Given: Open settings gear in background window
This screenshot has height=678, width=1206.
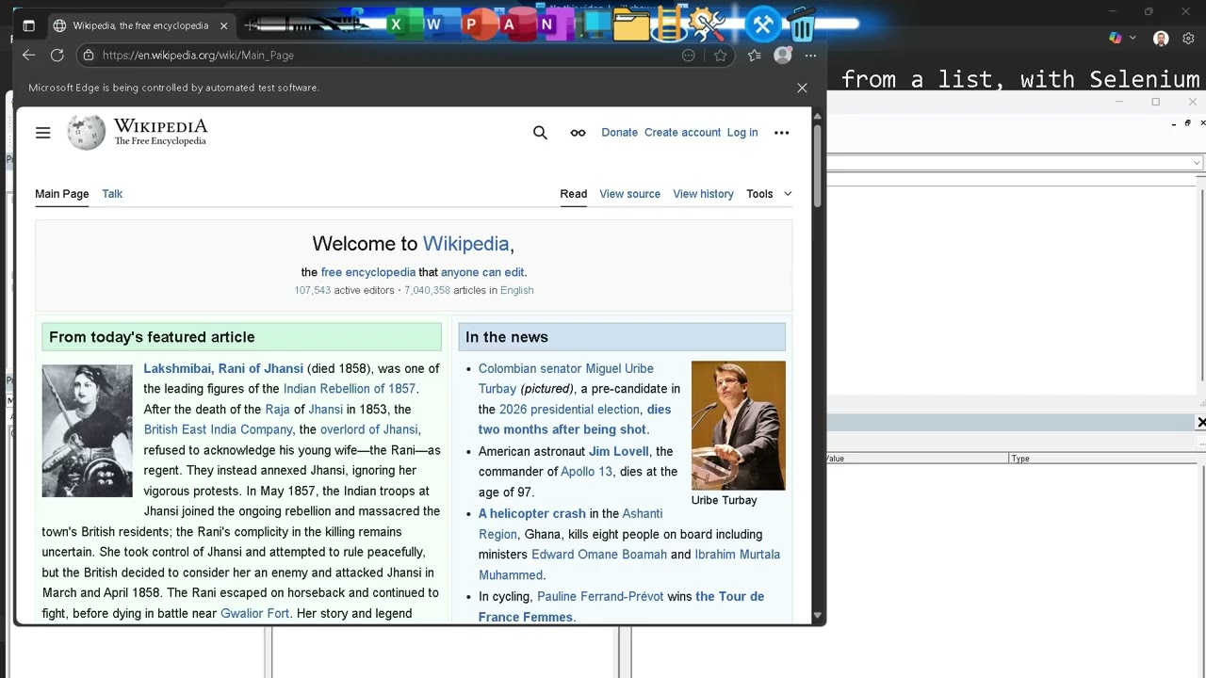Looking at the screenshot, I should tap(1188, 38).
